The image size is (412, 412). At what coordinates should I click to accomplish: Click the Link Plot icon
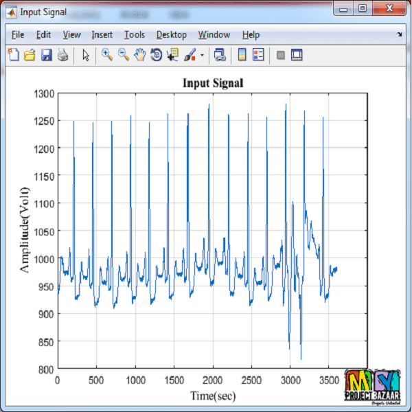[220, 55]
